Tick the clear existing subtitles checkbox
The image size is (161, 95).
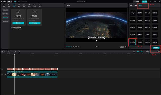(12, 28)
